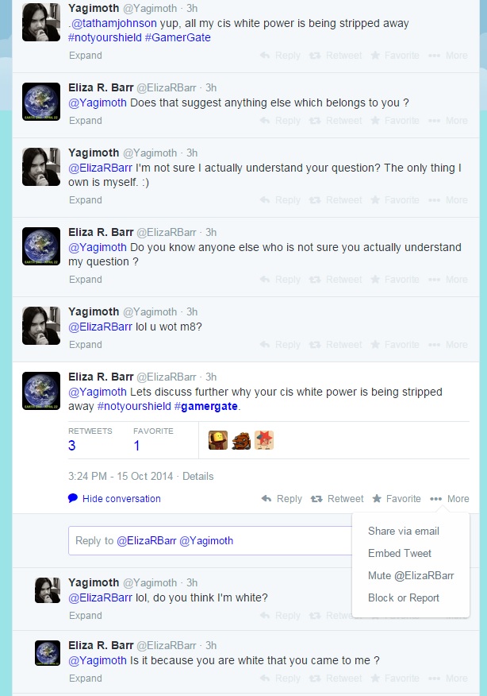Open the first retweeter avatar with yellow face
The width and height of the screenshot is (487, 696).
(218, 440)
